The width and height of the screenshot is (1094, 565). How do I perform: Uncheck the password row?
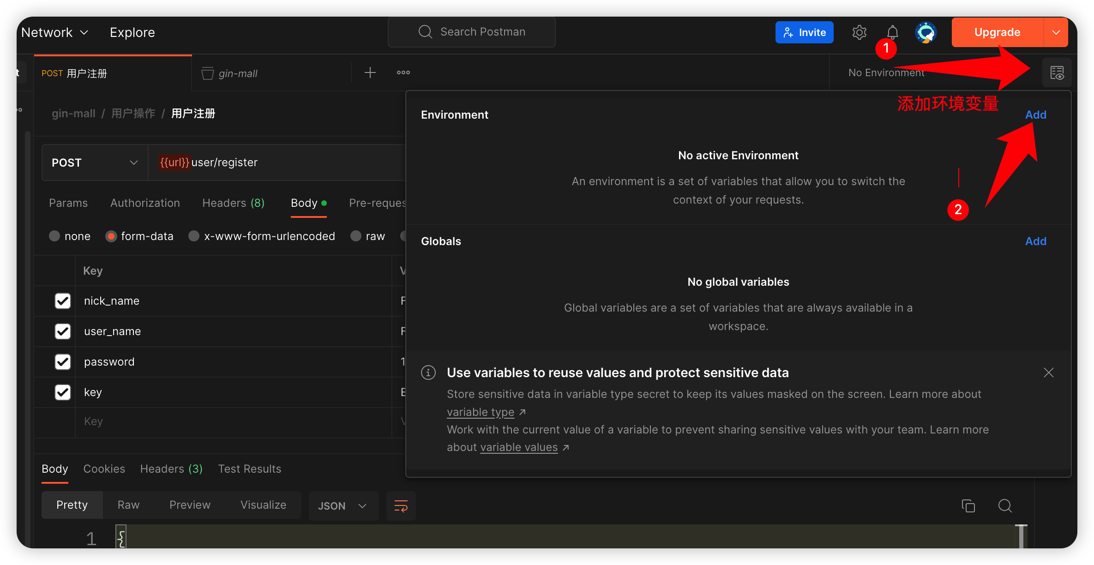pyautogui.click(x=62, y=362)
